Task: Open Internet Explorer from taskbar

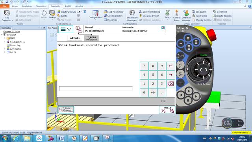Action: [16, 138]
